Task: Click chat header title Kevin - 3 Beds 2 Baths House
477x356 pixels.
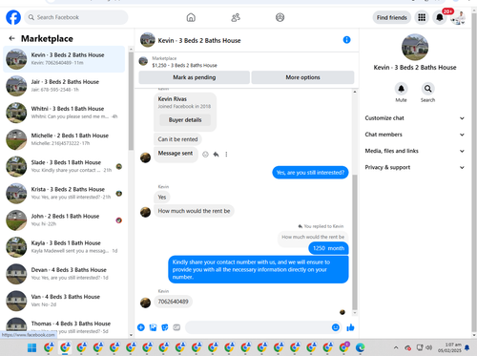Action: 199,40
